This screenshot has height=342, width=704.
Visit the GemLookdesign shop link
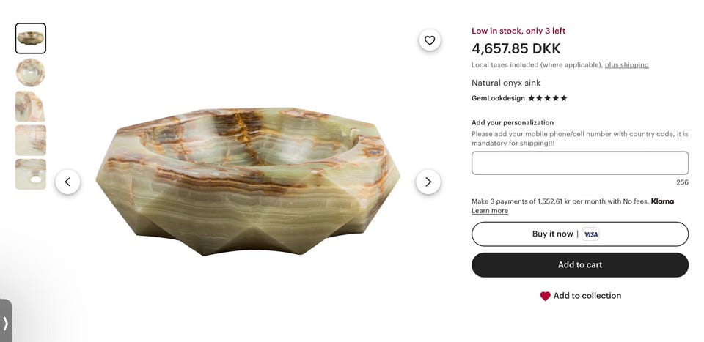498,98
